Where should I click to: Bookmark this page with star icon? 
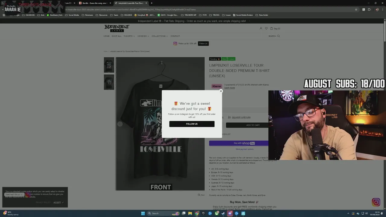tap(356, 9)
